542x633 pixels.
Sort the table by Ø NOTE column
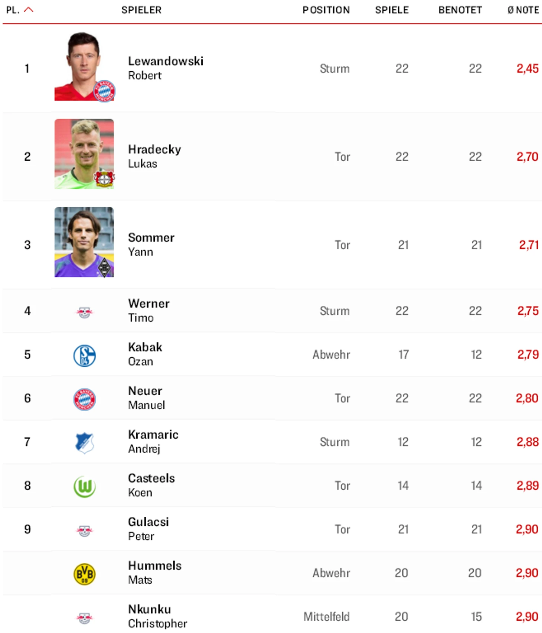click(x=523, y=10)
